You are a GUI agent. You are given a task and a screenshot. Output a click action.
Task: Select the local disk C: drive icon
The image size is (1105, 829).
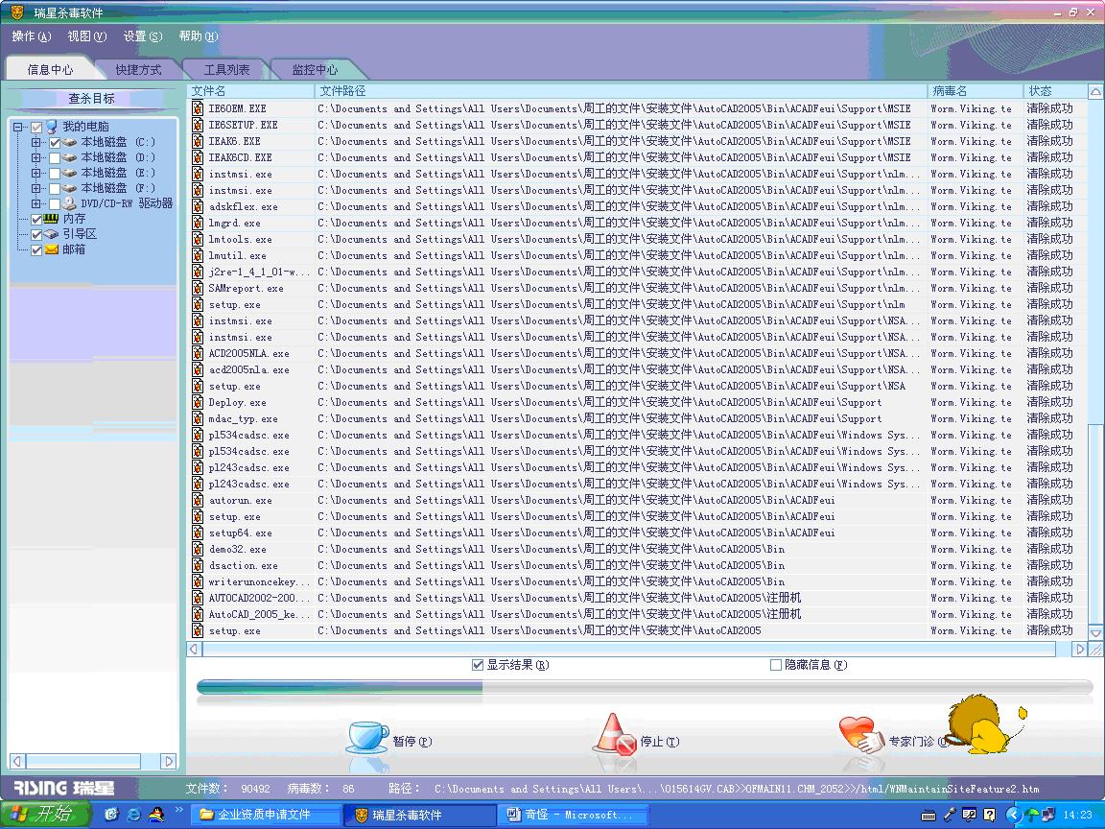(69, 142)
